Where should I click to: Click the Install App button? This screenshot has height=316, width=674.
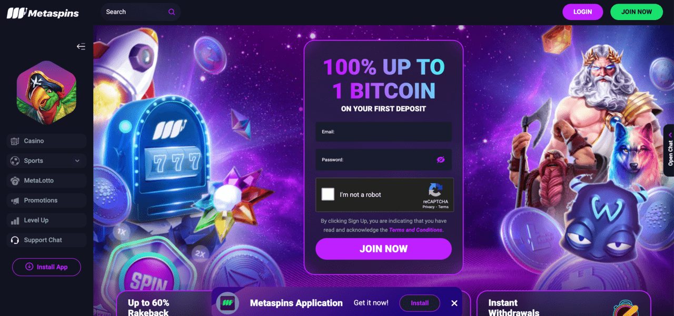tap(46, 267)
